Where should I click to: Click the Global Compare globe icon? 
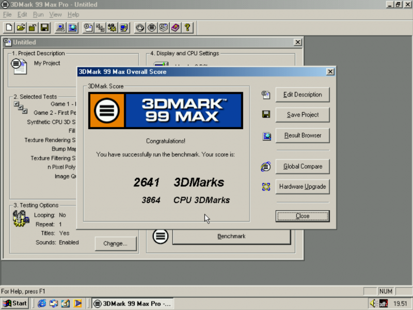[x=266, y=166]
